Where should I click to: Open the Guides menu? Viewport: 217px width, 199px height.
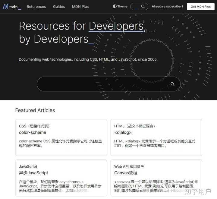click(59, 7)
